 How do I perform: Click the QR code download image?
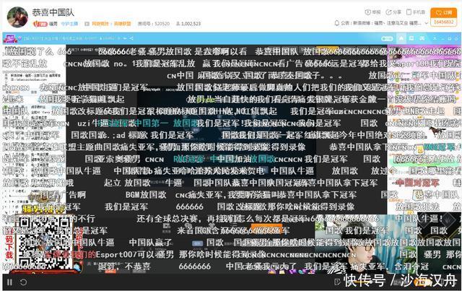(43, 243)
